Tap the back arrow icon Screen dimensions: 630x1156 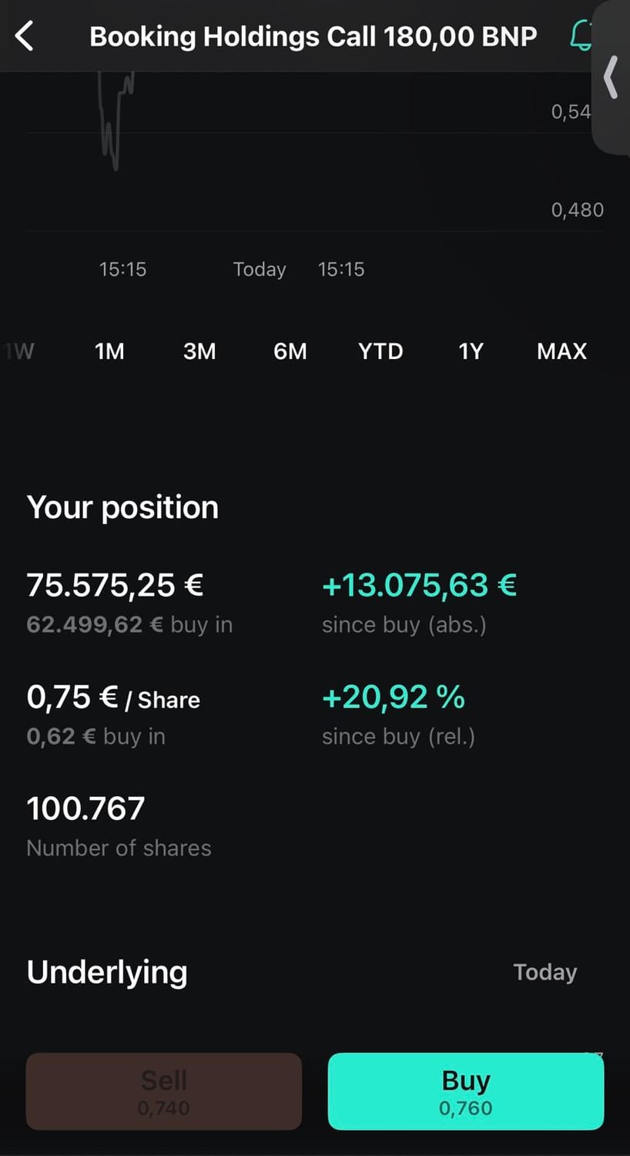pyautogui.click(x=25, y=35)
